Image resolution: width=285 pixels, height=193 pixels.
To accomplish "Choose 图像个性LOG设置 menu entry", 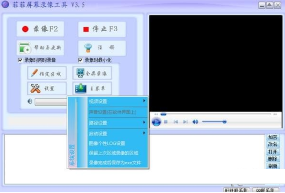I will click(x=117, y=143).
